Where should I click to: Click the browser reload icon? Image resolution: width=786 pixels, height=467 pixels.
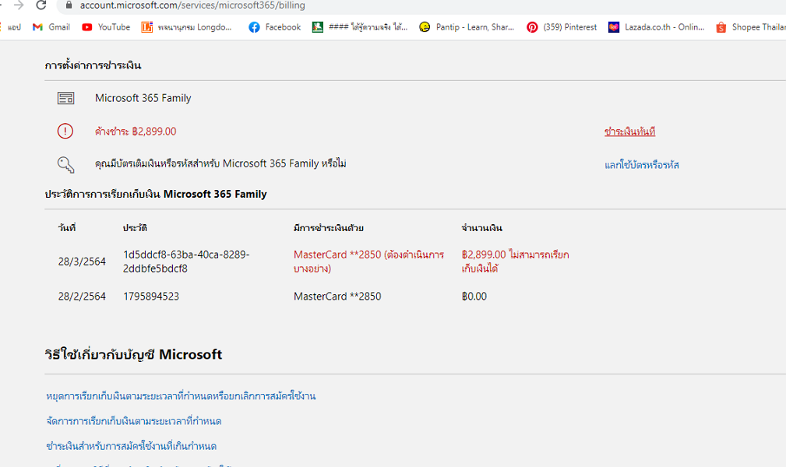[41, 5]
